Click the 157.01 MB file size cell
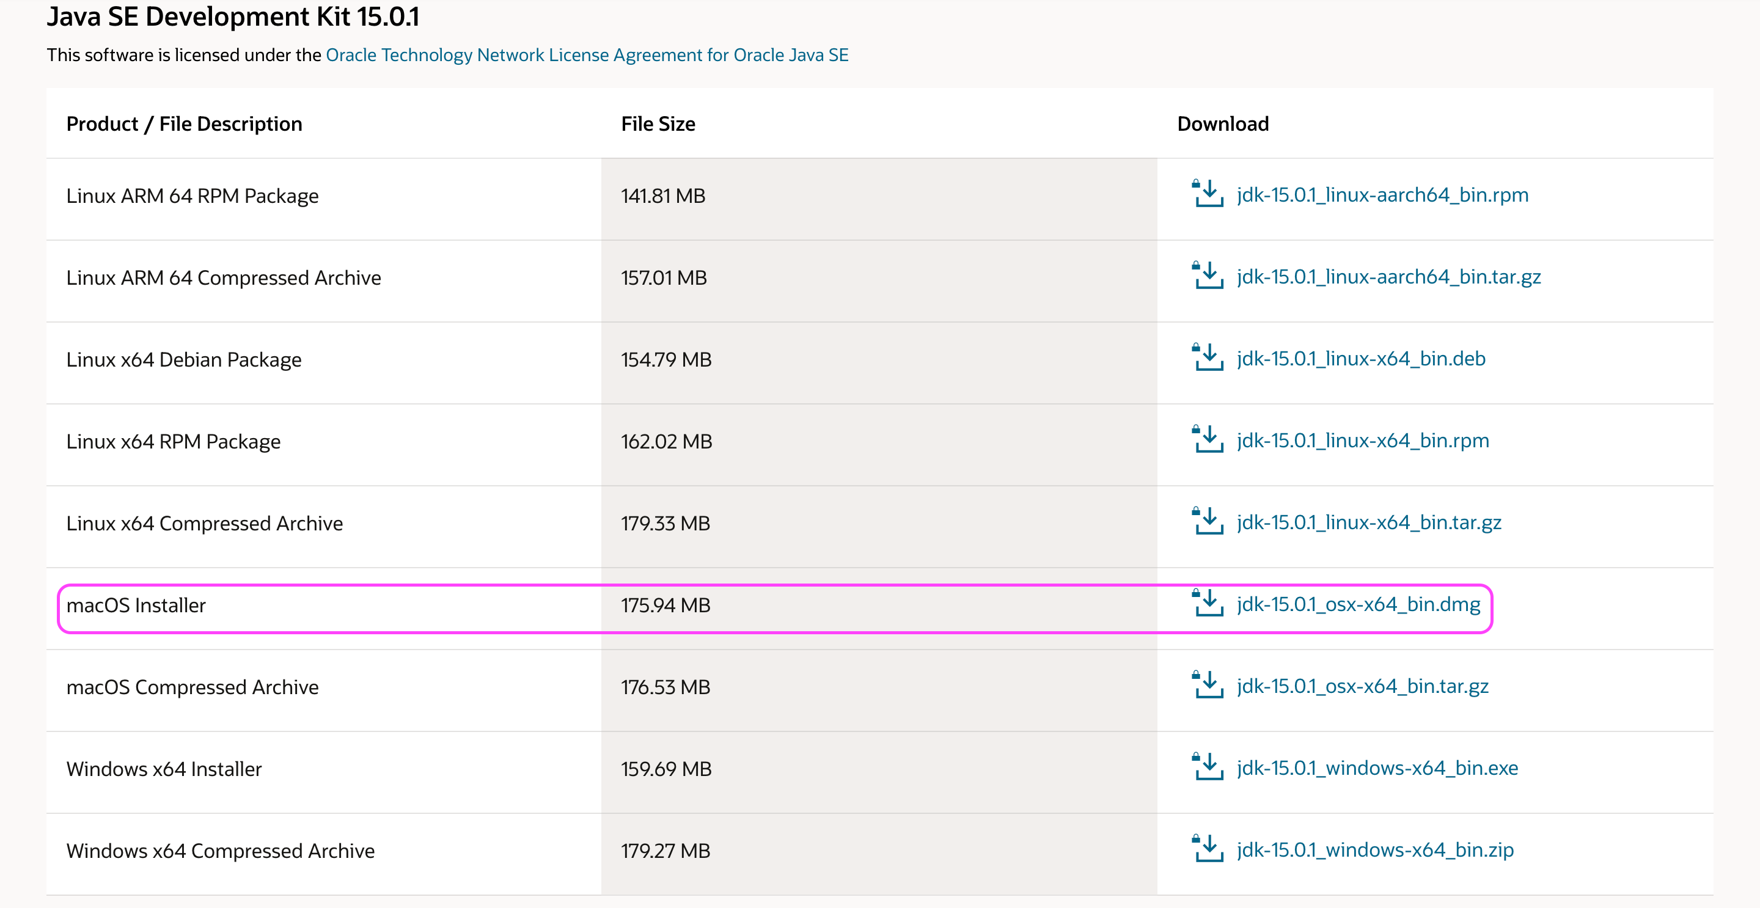The image size is (1760, 908). [x=879, y=281]
